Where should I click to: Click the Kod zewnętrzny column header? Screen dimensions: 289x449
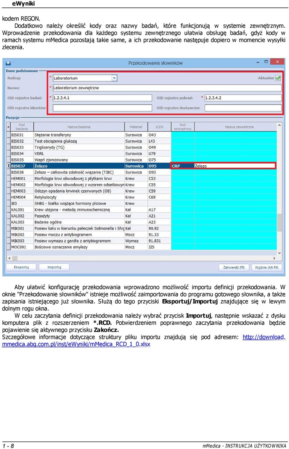[183, 127]
